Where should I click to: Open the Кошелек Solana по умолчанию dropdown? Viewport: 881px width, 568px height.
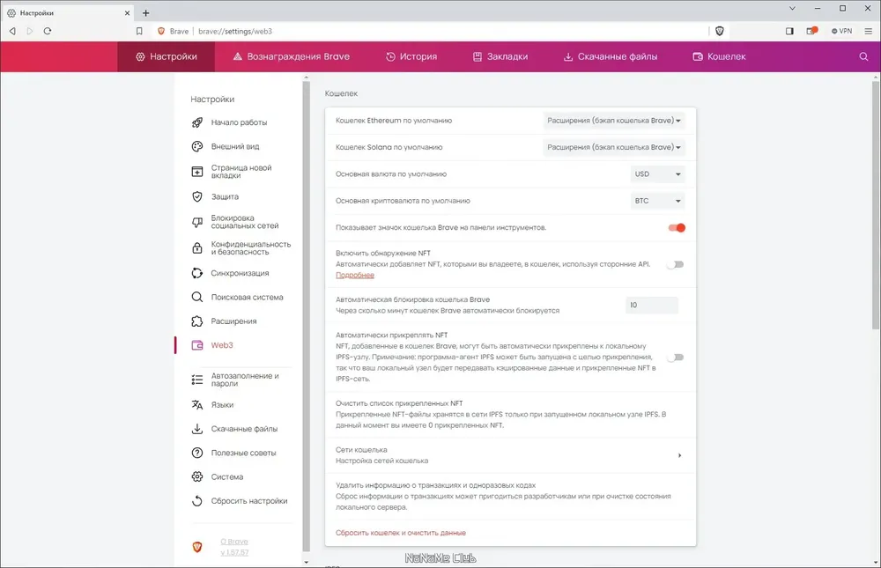tap(613, 147)
